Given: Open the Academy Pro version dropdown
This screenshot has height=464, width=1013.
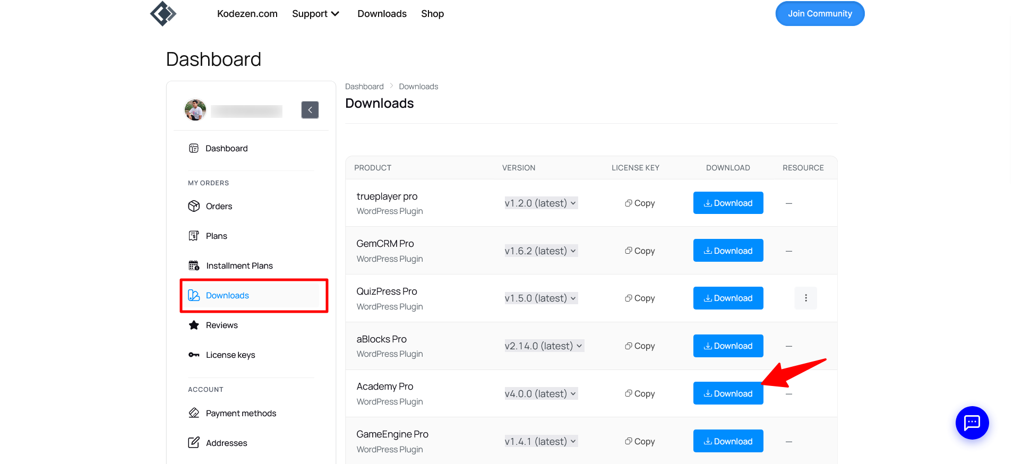Looking at the screenshot, I should pos(541,394).
